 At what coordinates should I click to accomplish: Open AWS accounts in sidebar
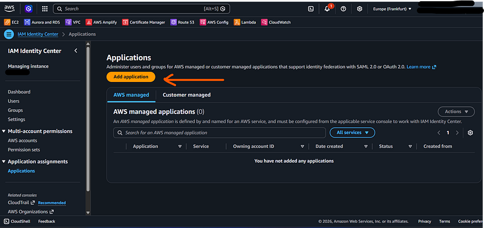point(22,141)
